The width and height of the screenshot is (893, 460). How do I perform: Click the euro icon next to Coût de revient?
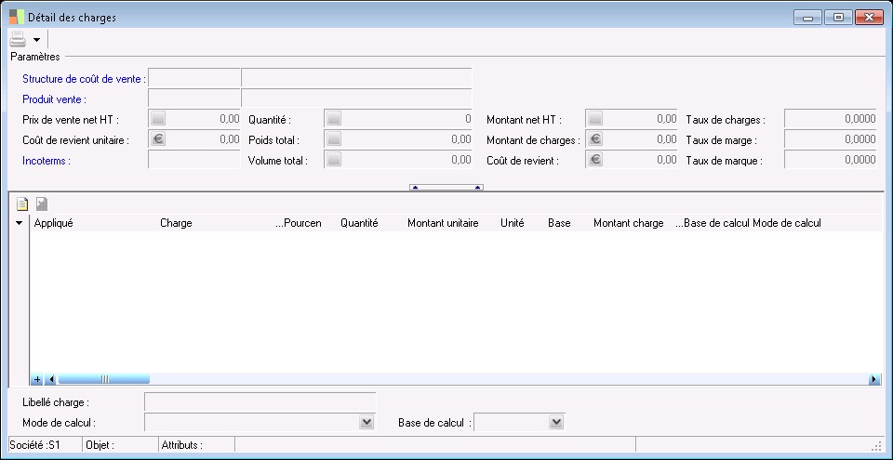pyautogui.click(x=595, y=159)
